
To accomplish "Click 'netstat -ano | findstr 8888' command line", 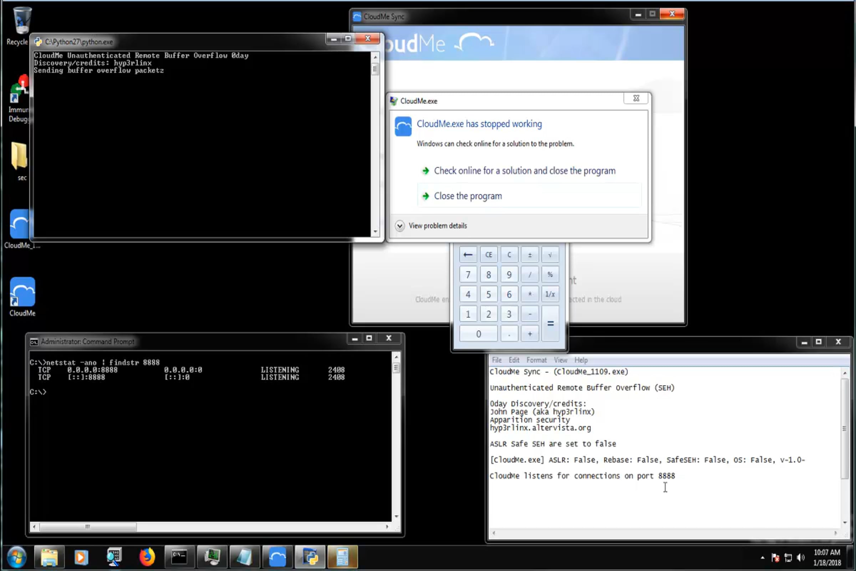I will click(x=103, y=363).
